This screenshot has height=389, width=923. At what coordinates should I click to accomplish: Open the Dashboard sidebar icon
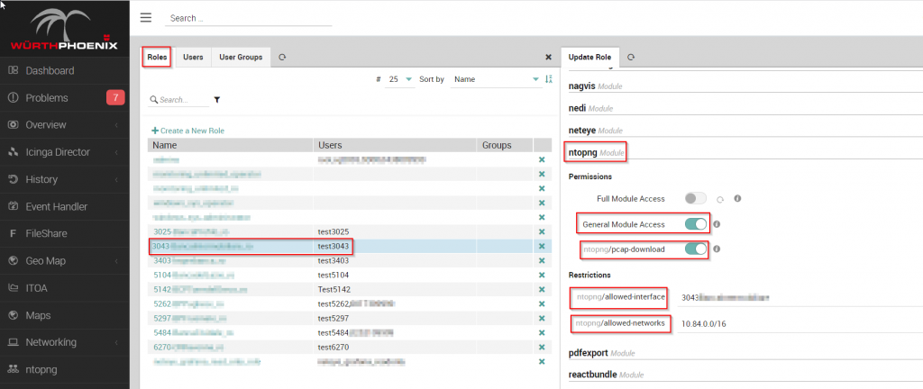tap(13, 70)
